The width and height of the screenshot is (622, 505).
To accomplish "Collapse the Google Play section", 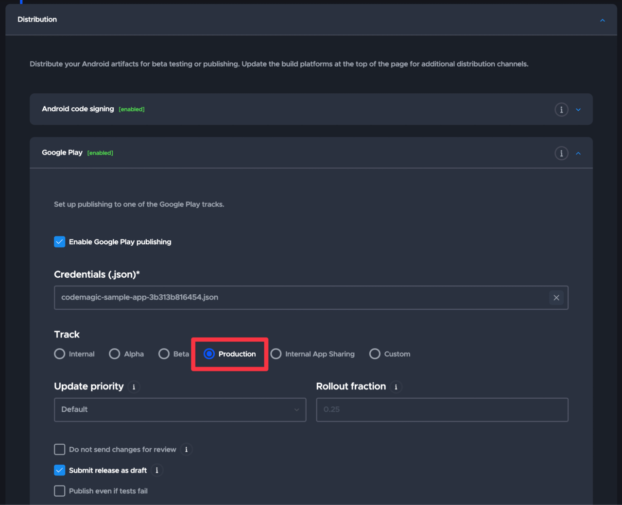I will 578,153.
